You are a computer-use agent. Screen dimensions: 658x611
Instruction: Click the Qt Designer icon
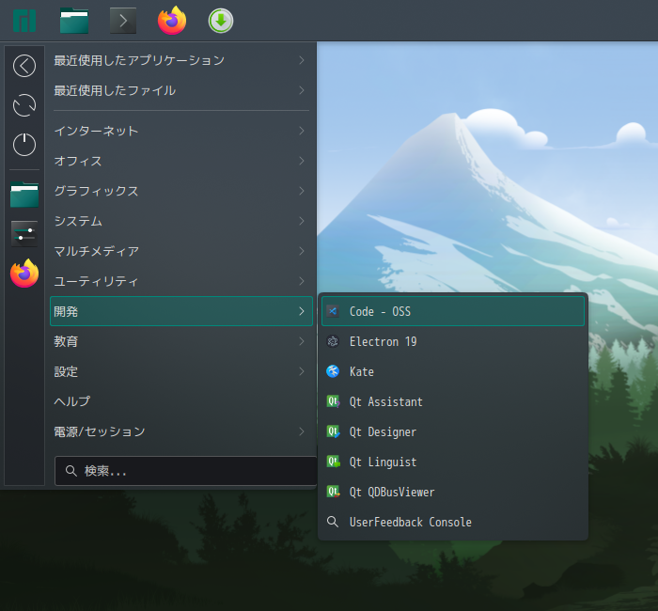coord(333,431)
